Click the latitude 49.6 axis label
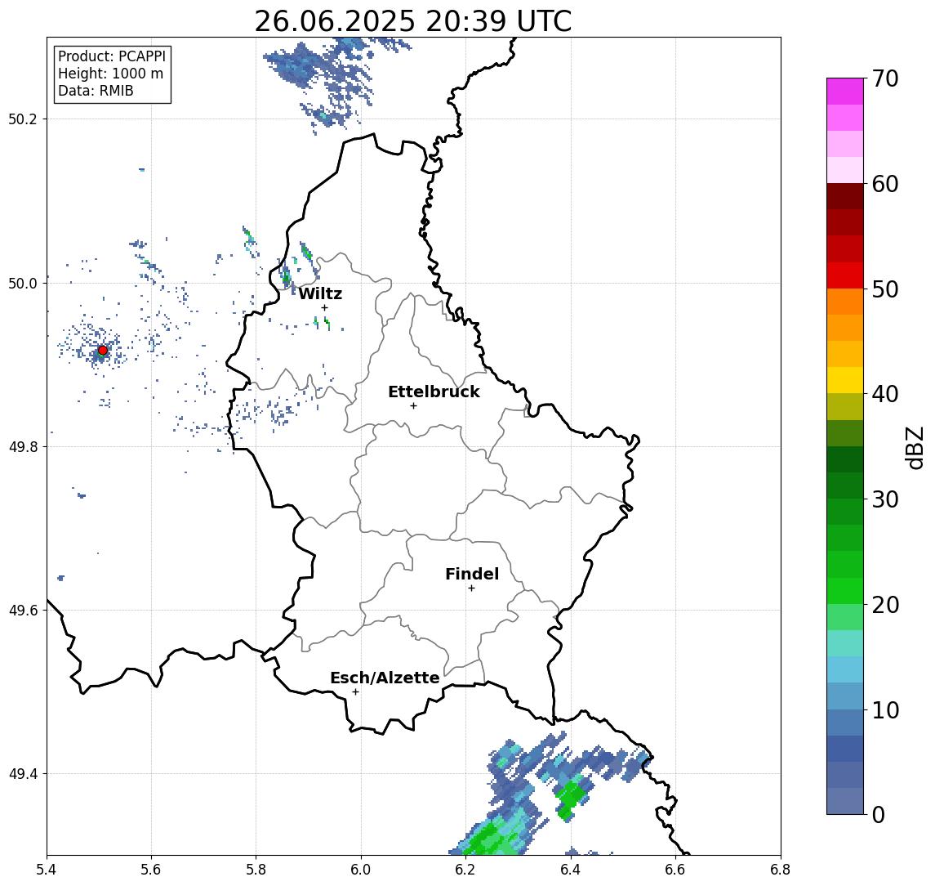This screenshot has height=886, width=935. [x=23, y=611]
